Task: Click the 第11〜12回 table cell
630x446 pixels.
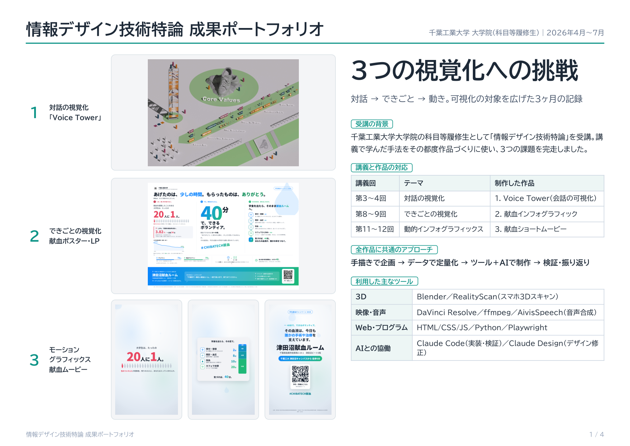Action: [x=375, y=229]
